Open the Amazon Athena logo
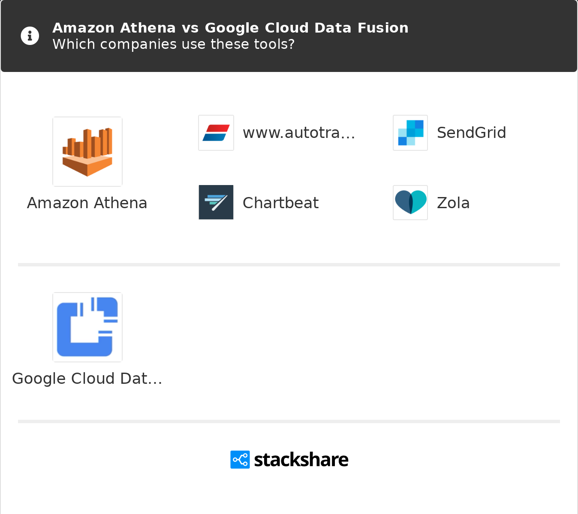578x514 pixels. click(87, 152)
